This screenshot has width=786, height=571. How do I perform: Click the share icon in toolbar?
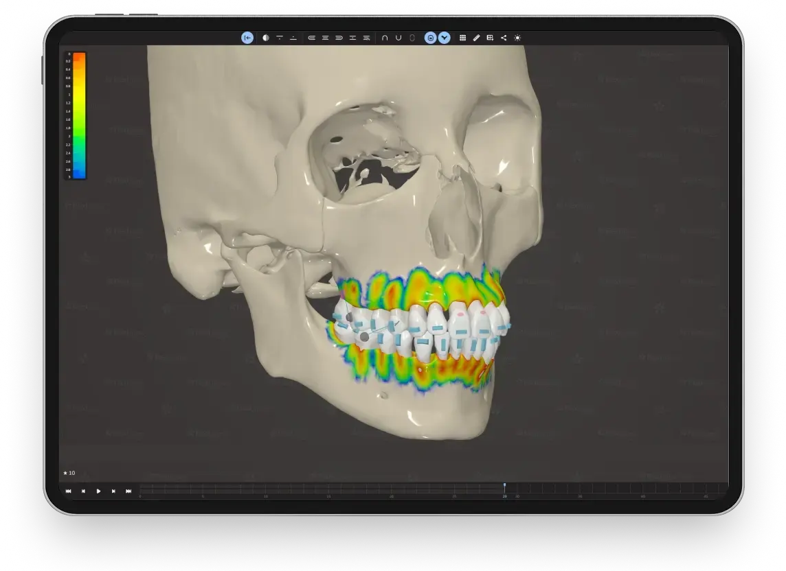pos(504,38)
